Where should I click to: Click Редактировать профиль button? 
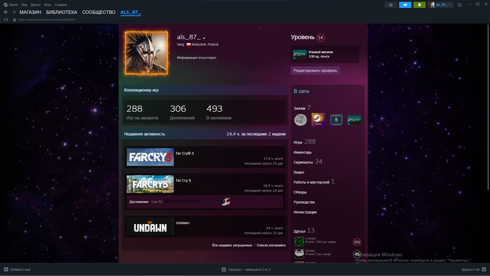coord(315,71)
